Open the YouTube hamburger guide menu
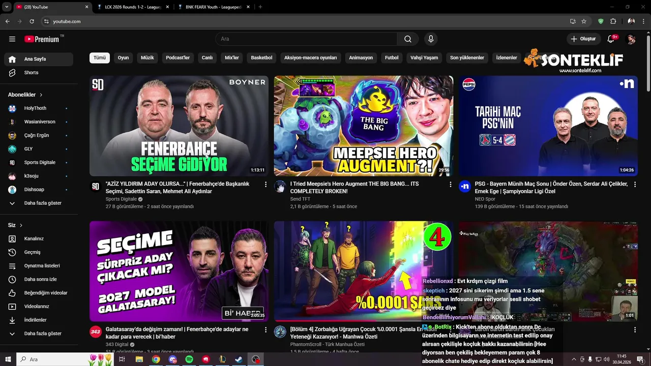Screen dimensions: 651x366 (x=12, y=39)
